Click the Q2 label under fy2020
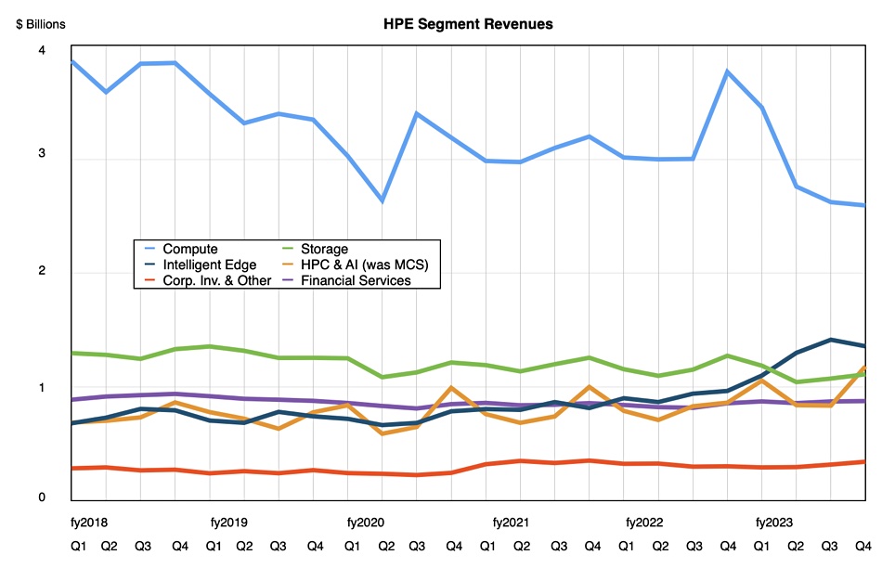This screenshot has width=882, height=568. pos(386,546)
